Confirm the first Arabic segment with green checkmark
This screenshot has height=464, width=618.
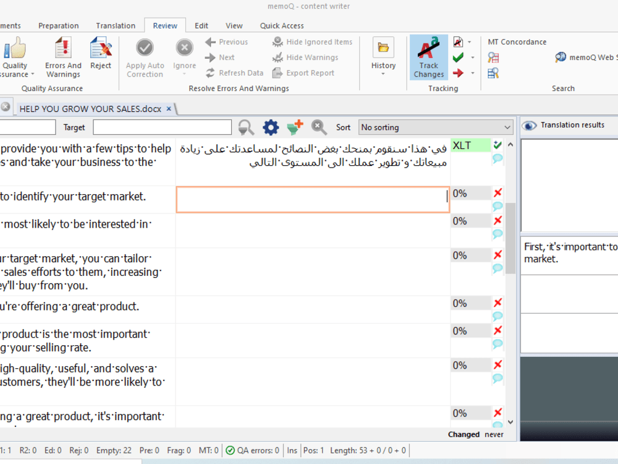point(497,146)
